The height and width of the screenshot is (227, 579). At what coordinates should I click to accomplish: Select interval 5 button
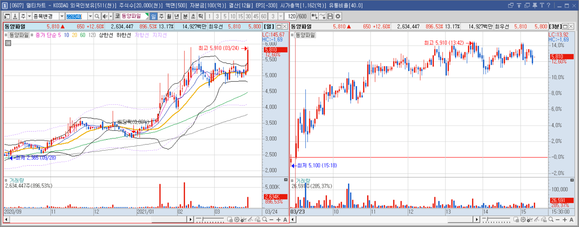point(225,16)
